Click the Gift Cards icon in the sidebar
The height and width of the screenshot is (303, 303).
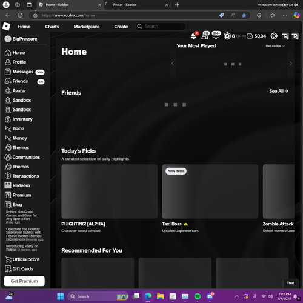(8, 269)
